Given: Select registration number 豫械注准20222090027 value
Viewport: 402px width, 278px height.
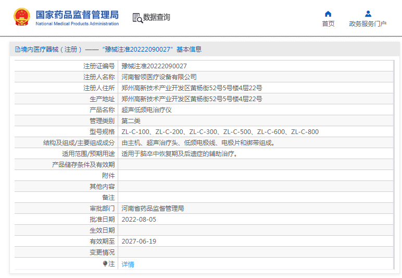Looking at the screenshot, I should [154, 66].
